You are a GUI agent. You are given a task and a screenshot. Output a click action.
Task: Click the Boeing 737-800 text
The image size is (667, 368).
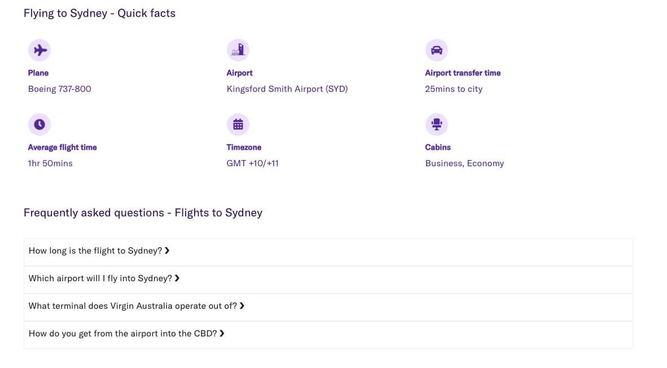[x=59, y=89]
